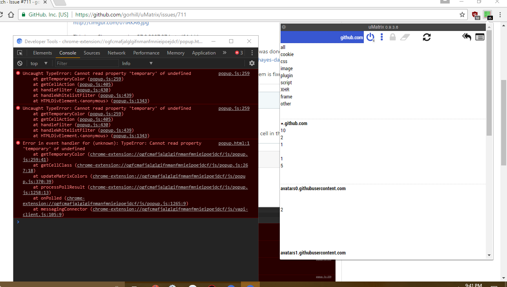The image size is (507, 287).
Task: Open the popup.js:259 error link
Action: click(x=234, y=73)
